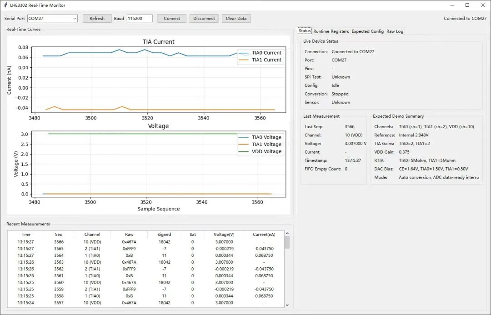
Task: Select the Status tab
Action: coord(305,31)
